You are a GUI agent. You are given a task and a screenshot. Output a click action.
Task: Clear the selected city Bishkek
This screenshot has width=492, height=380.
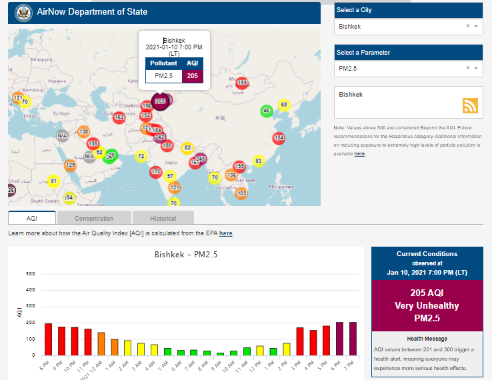point(467,27)
